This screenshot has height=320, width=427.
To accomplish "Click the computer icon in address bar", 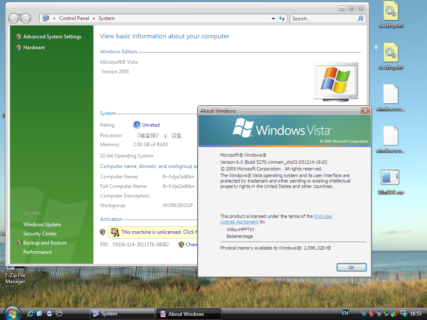I will (x=45, y=18).
